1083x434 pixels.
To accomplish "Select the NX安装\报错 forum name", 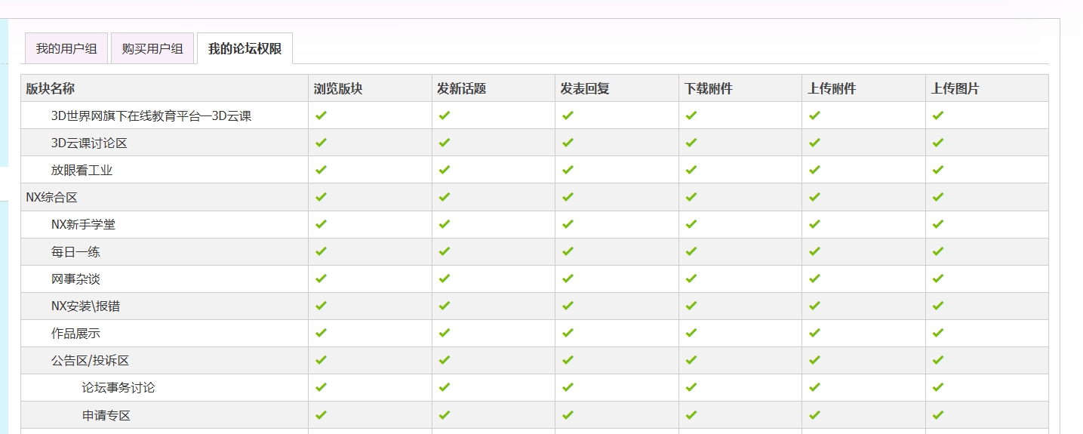I will (x=85, y=306).
